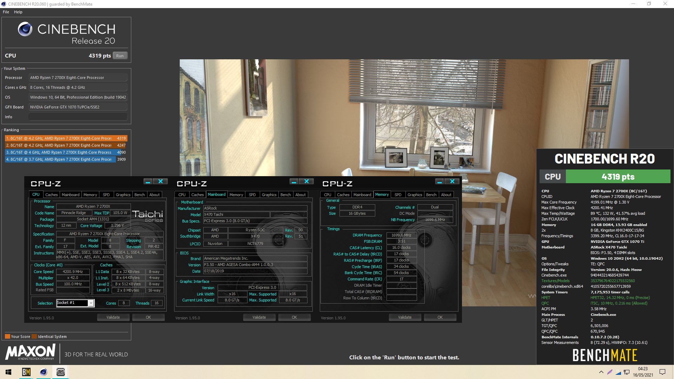Open Bench tab in first CPU-Z window
Viewport: 674px width, 379px height.
[140, 195]
